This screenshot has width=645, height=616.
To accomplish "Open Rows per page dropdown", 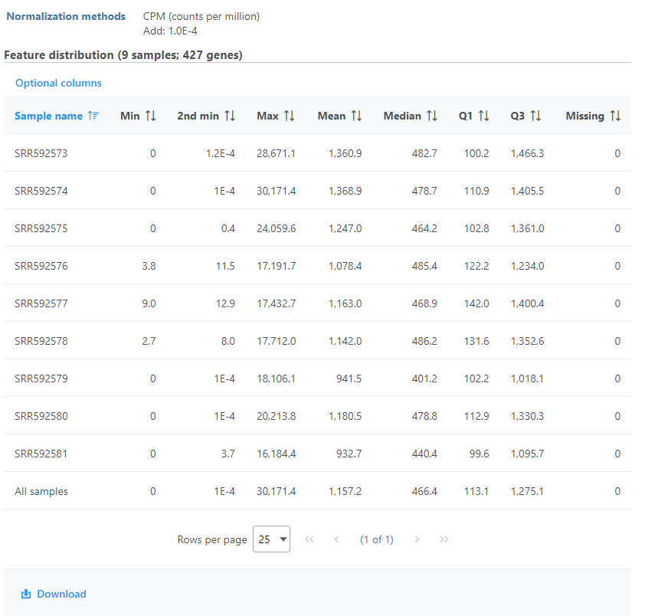I will click(x=271, y=539).
